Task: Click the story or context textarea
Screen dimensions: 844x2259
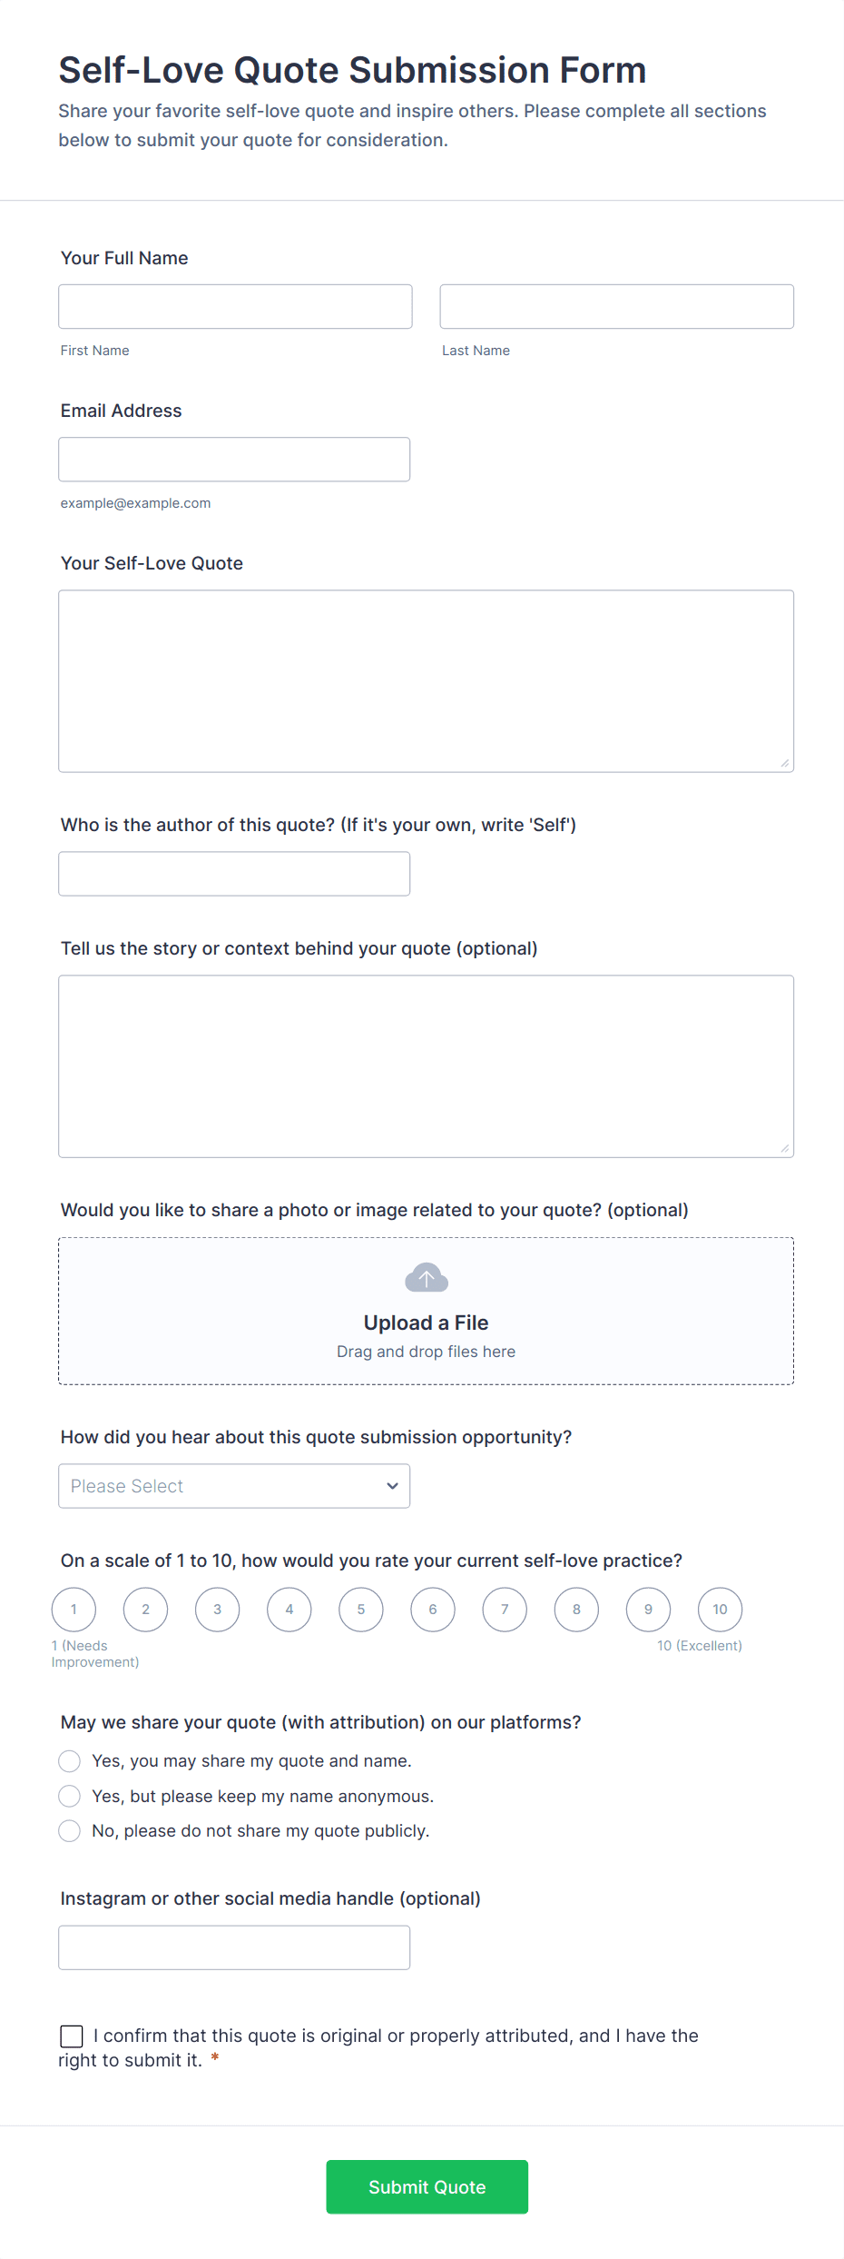Action: pyautogui.click(x=426, y=1066)
